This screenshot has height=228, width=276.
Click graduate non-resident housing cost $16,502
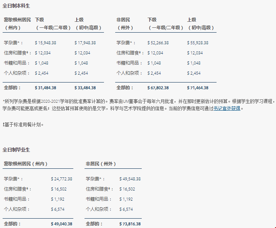coord(127,189)
